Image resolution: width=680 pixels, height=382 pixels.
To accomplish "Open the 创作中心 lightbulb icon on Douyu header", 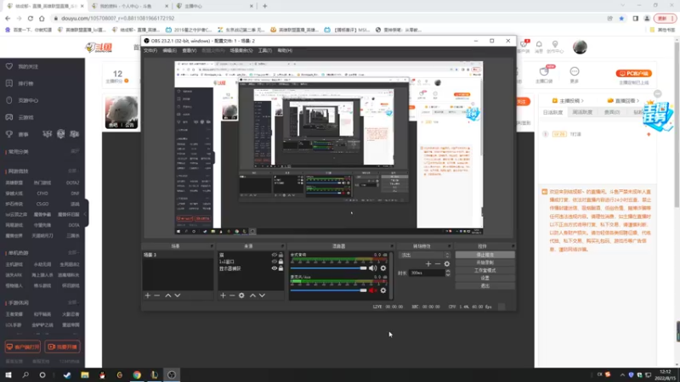I will tap(555, 44).
